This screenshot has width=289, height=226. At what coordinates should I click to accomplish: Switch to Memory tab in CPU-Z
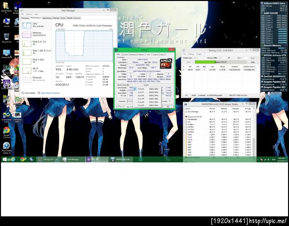(x=142, y=55)
